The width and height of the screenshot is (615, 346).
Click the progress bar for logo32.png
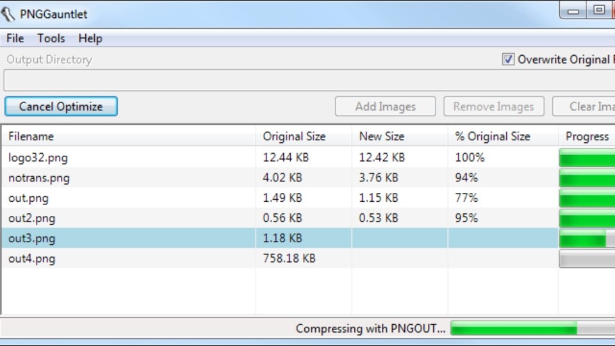pyautogui.click(x=587, y=158)
